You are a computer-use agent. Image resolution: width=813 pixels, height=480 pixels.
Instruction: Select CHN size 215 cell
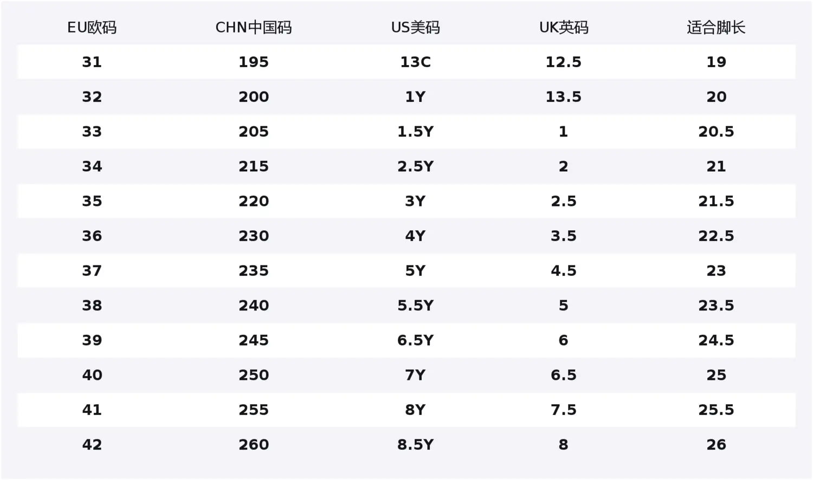click(x=254, y=166)
